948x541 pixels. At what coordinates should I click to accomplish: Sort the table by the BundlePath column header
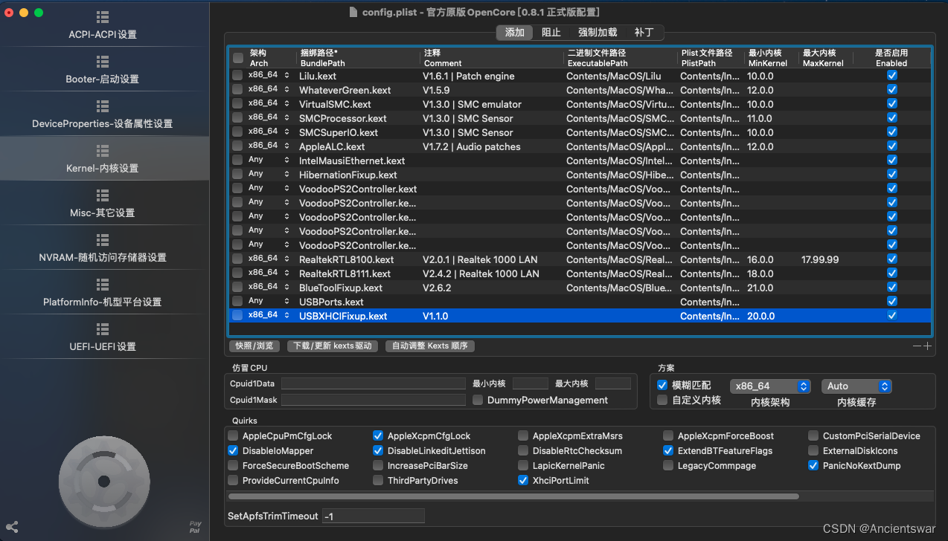(x=359, y=58)
